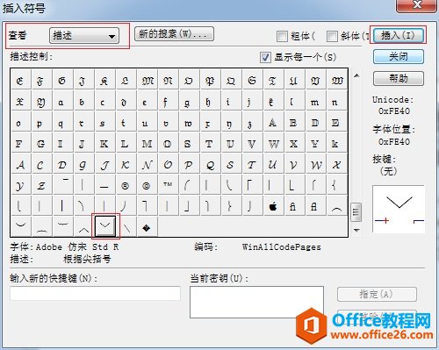Toggle the 斜体 italic checkbox

point(332,37)
